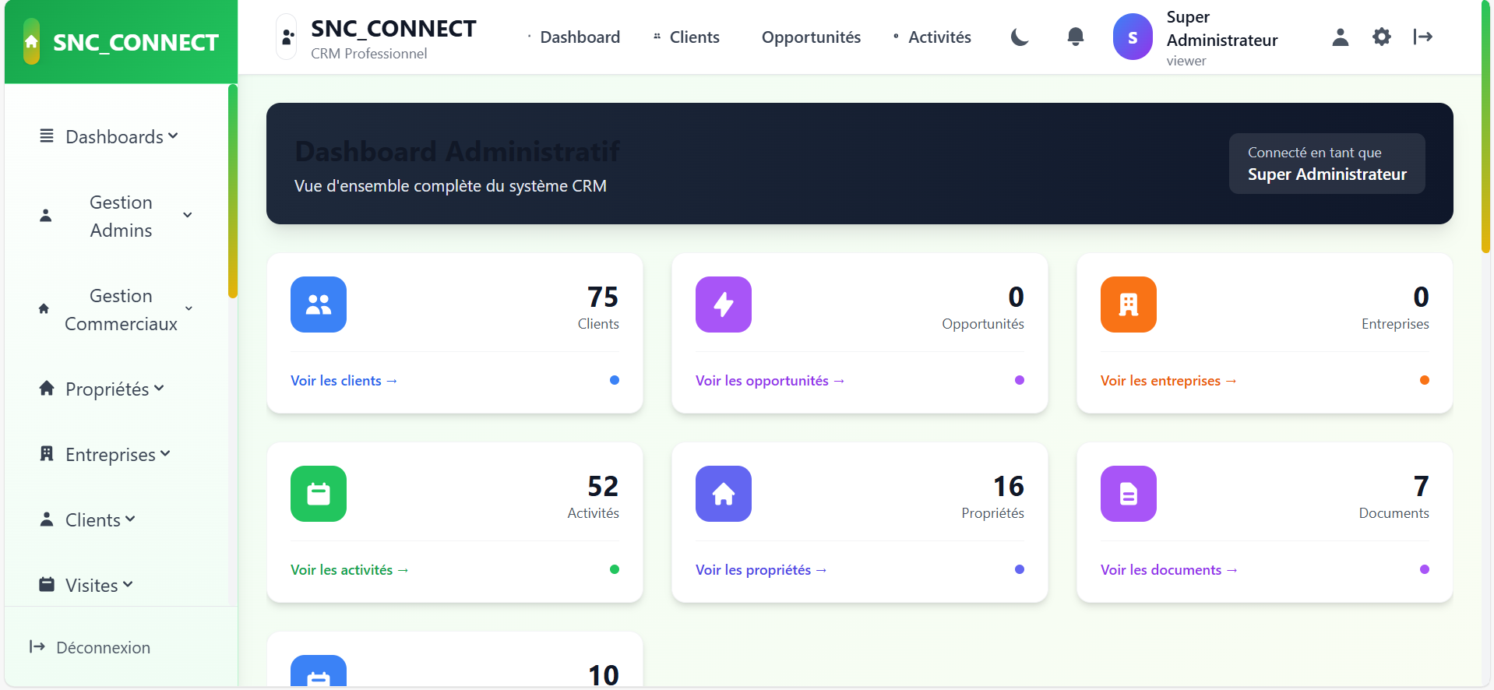Click the blue Clients card icon
The width and height of the screenshot is (1494, 690).
[319, 305]
